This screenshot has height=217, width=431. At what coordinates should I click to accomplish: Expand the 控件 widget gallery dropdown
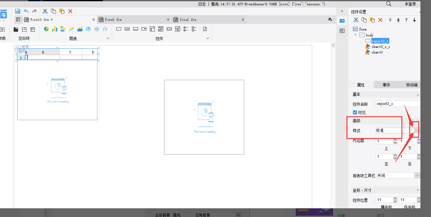click(x=208, y=38)
